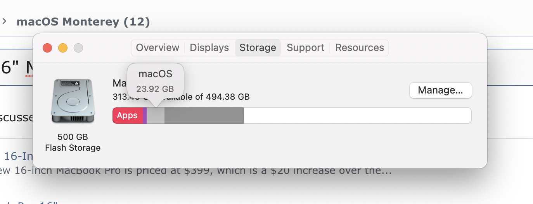Select the Storage tab
The width and height of the screenshot is (533, 204).
tap(258, 48)
